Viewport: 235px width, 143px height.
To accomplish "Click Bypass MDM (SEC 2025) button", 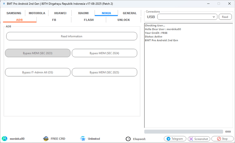I will click(105, 72).
